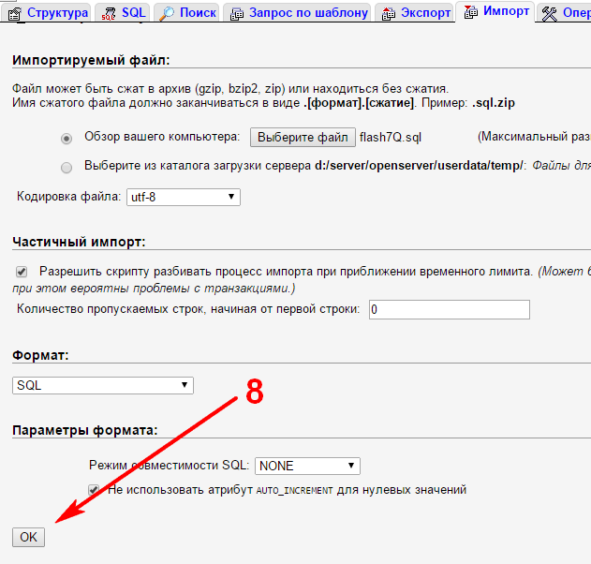This screenshot has width=591, height=564.
Task: Click the 'Импортируемый файл:' heading
Action: [91, 60]
